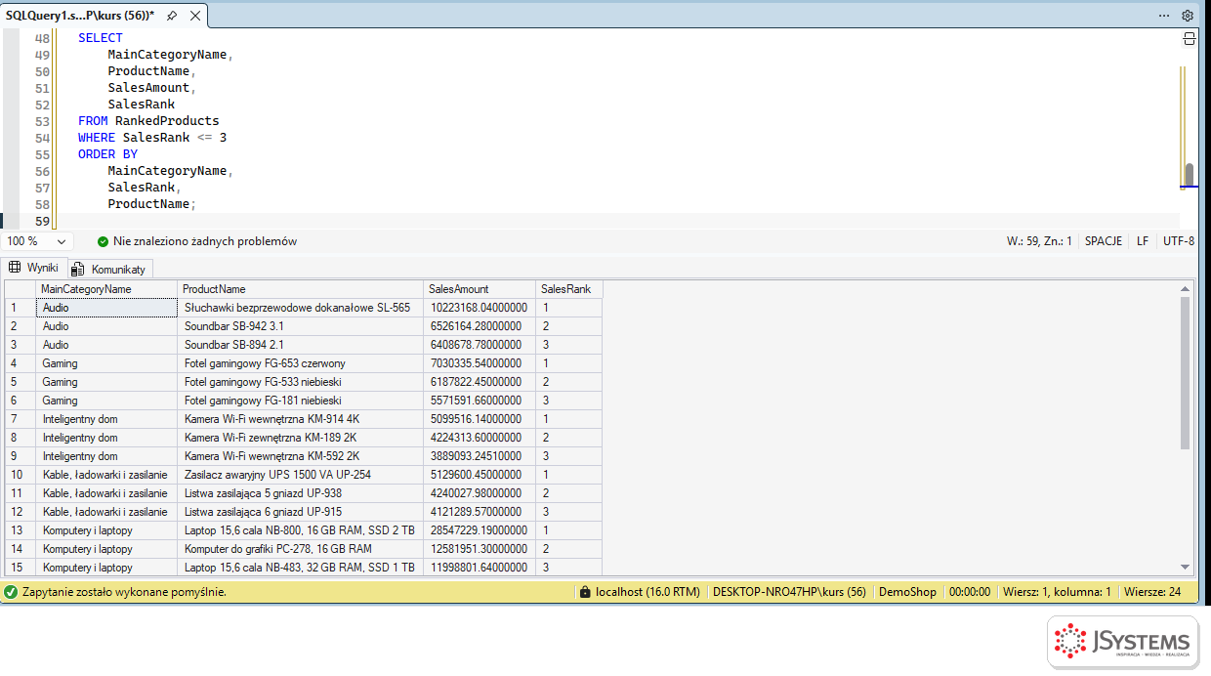Screen dimensions: 1211x676
Task: Click 'Inteligentny dom' in result row 9
Action: (x=107, y=456)
